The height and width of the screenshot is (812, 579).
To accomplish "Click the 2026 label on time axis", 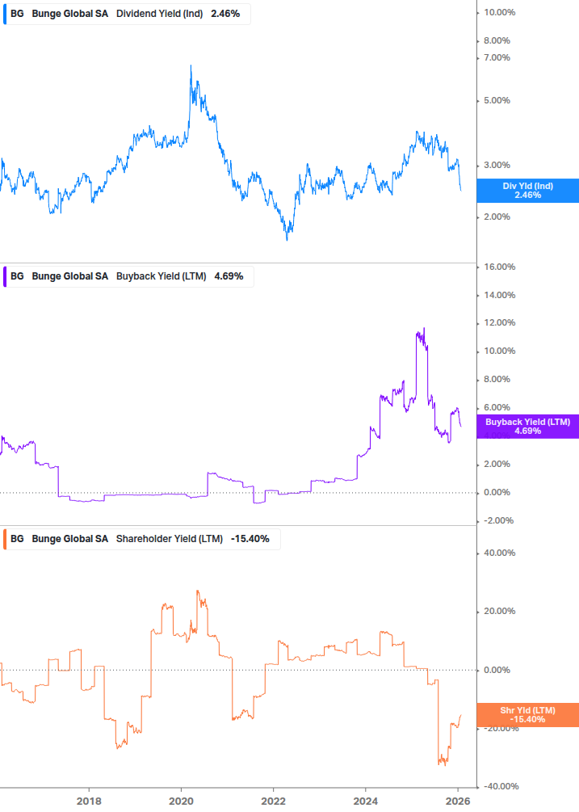I will click(458, 801).
